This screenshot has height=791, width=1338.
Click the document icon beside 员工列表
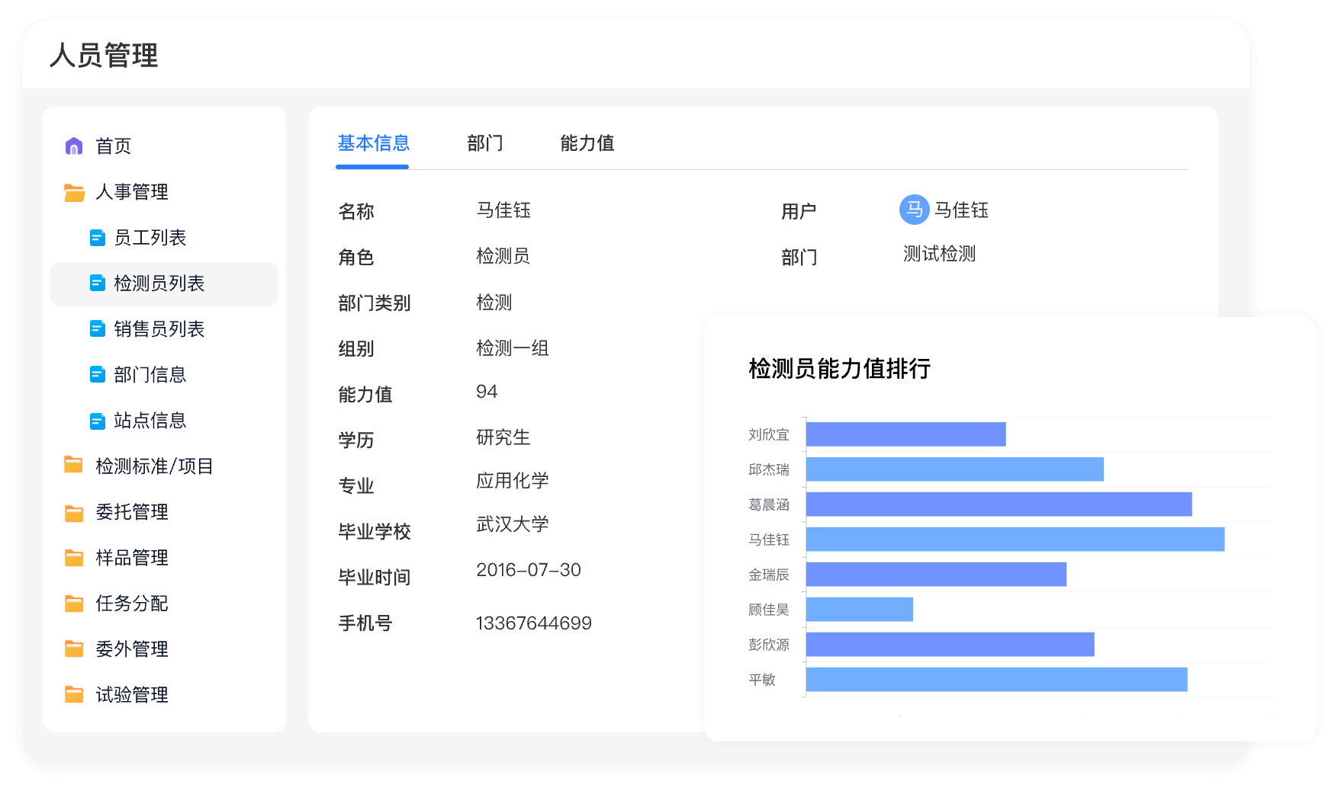point(98,239)
